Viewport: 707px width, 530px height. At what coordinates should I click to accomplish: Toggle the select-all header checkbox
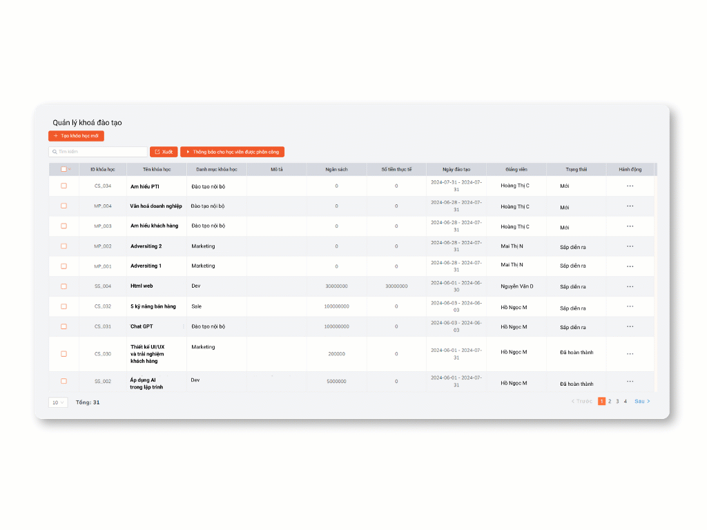(64, 169)
